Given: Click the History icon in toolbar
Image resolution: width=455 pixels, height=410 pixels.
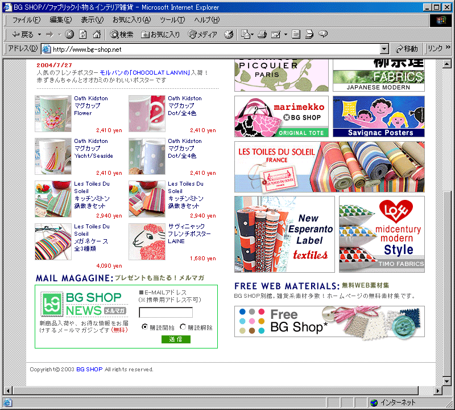Looking at the screenshot, I should tap(229, 34).
